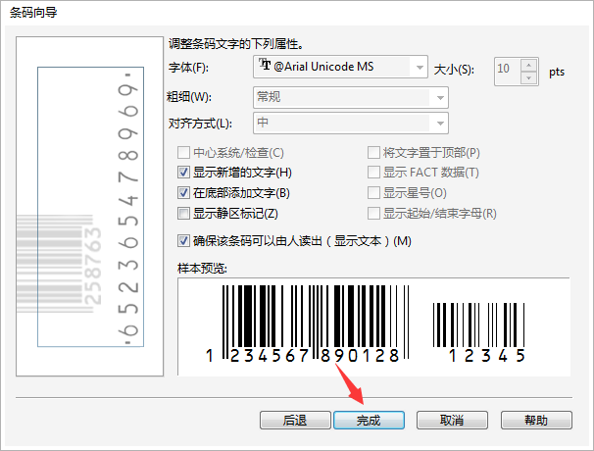This screenshot has width=594, height=451.
Task: Toggle 显示 FACT 数据(T) checkbox
Action: [x=373, y=173]
